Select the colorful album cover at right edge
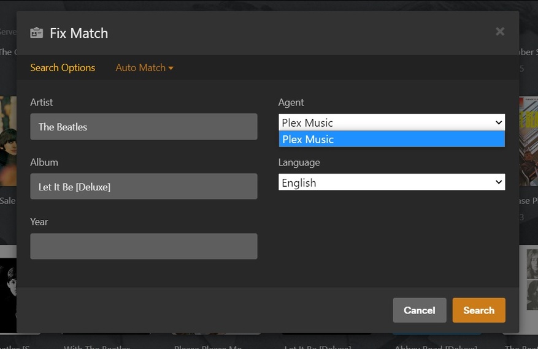The image size is (538, 349). [x=528, y=141]
